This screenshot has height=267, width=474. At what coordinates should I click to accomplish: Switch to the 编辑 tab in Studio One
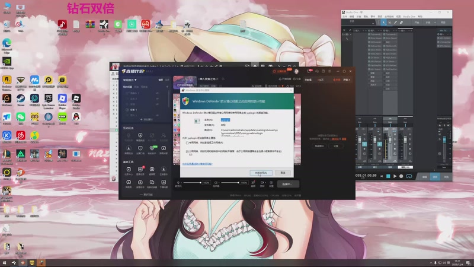pyautogui.click(x=424, y=177)
